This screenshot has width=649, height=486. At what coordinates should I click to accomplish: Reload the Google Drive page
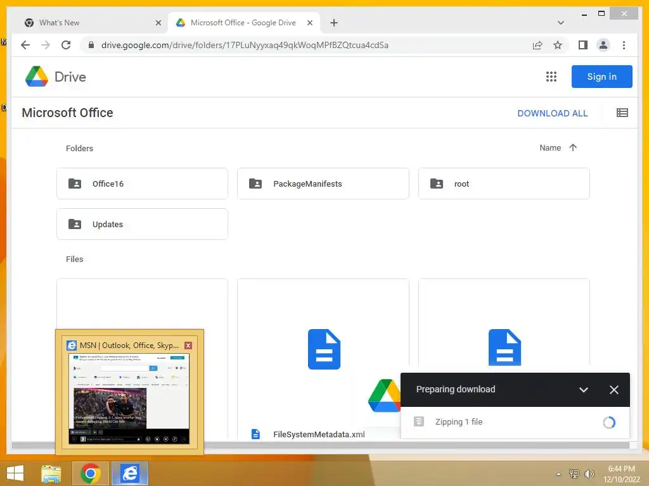(x=66, y=45)
